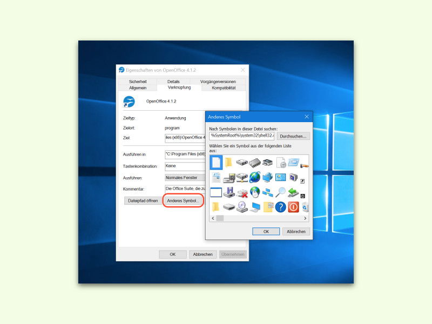Screen dimensions: 432x324
Task: Select the memory chip icon
Action: tap(254, 163)
